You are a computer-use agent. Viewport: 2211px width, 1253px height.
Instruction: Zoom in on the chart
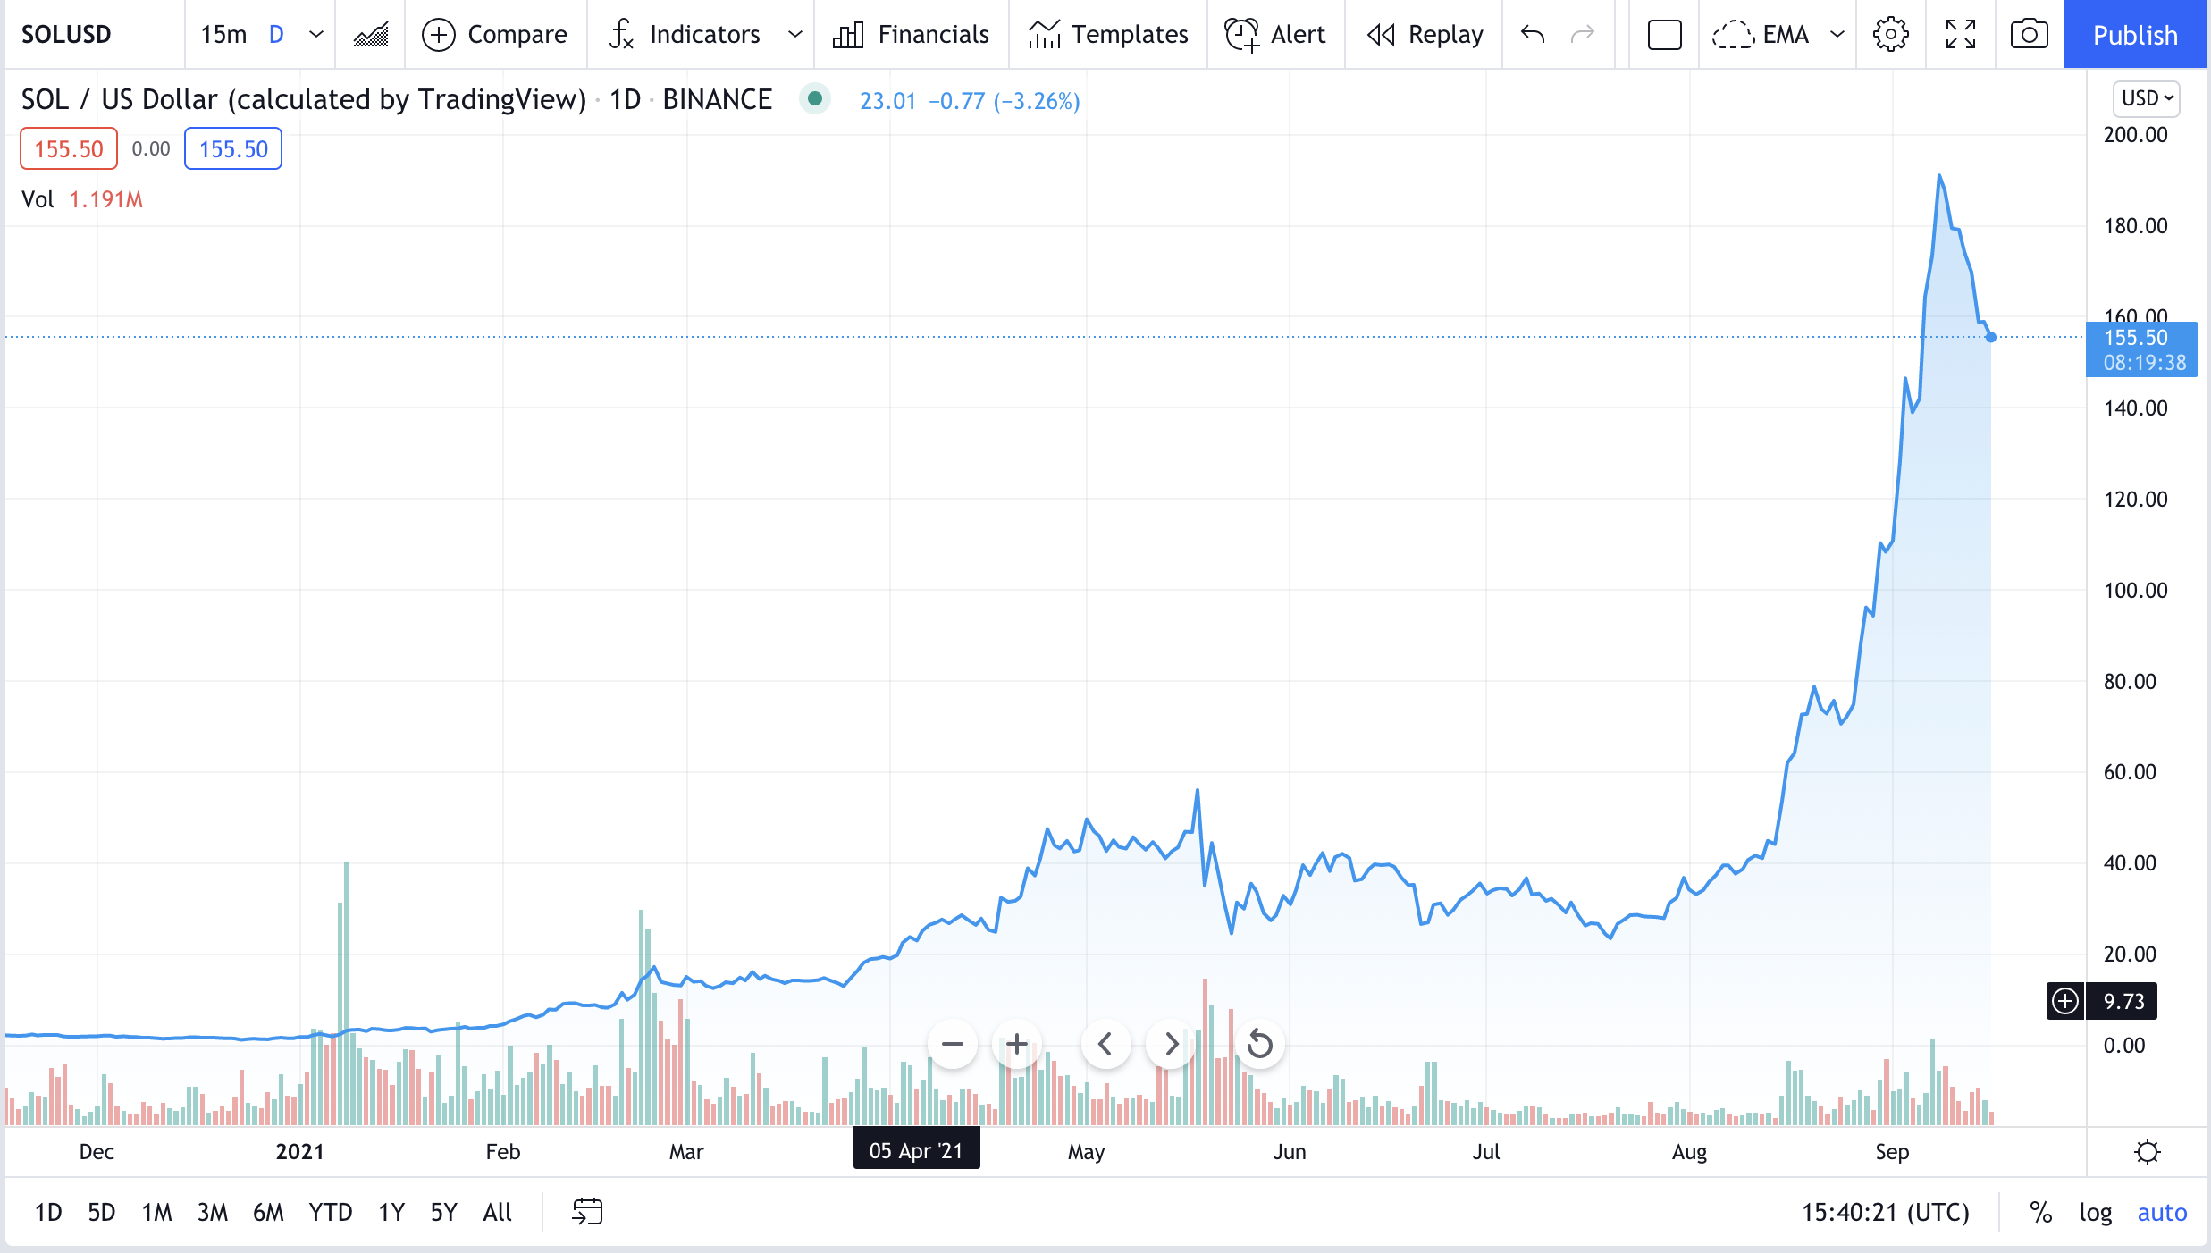pos(1016,1044)
